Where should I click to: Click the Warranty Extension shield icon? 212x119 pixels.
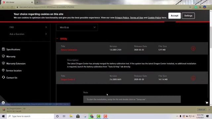coord(3,63)
